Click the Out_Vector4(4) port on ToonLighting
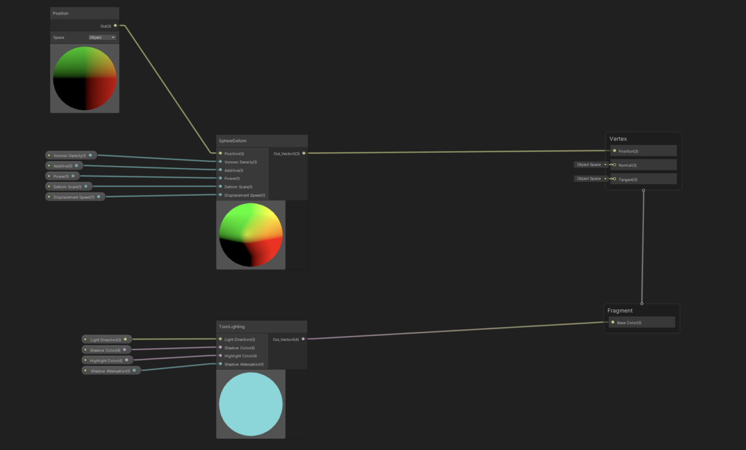This screenshot has width=746, height=450. pos(303,339)
